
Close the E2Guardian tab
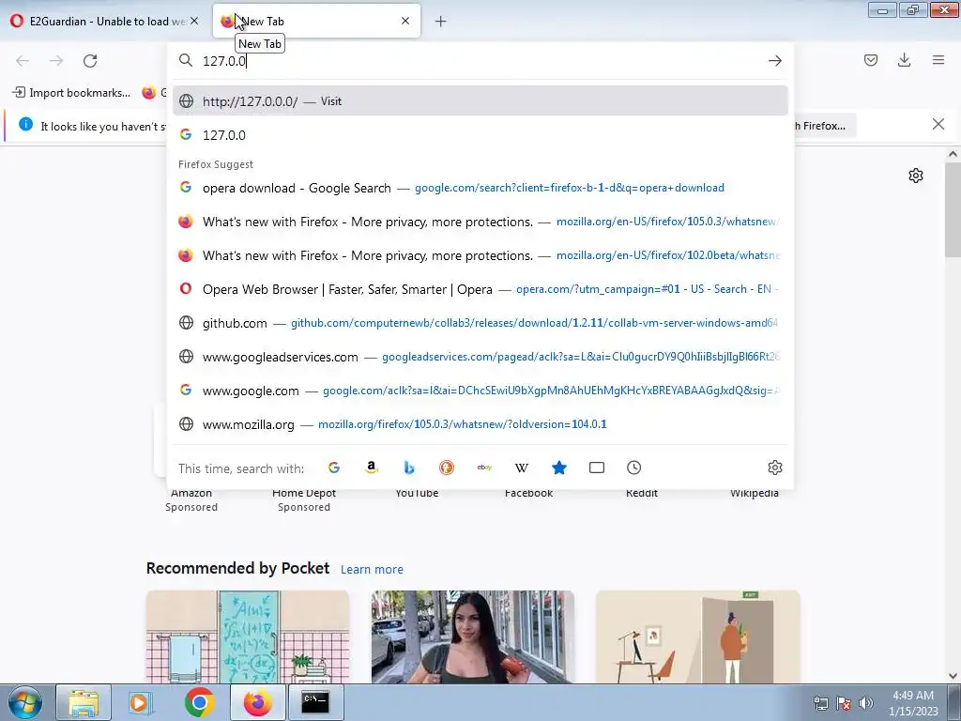(194, 21)
